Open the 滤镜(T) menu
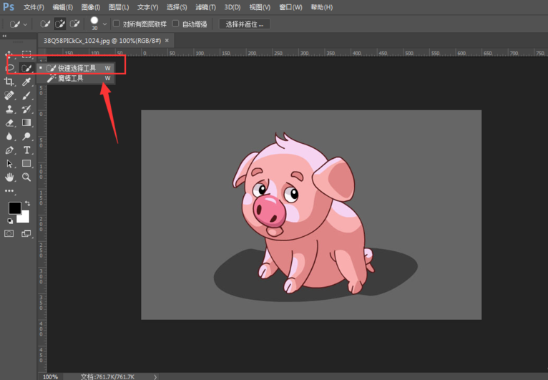 (x=206, y=7)
